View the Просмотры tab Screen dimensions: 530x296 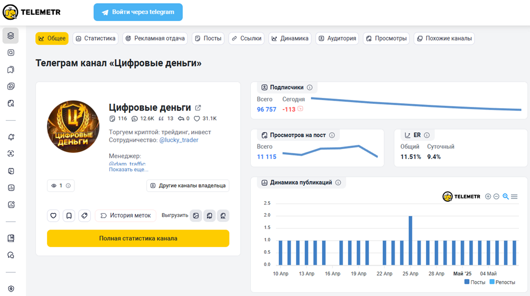tap(386, 38)
